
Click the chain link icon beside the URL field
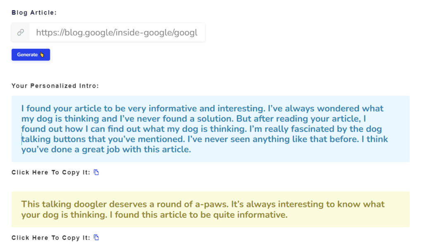pos(21,33)
